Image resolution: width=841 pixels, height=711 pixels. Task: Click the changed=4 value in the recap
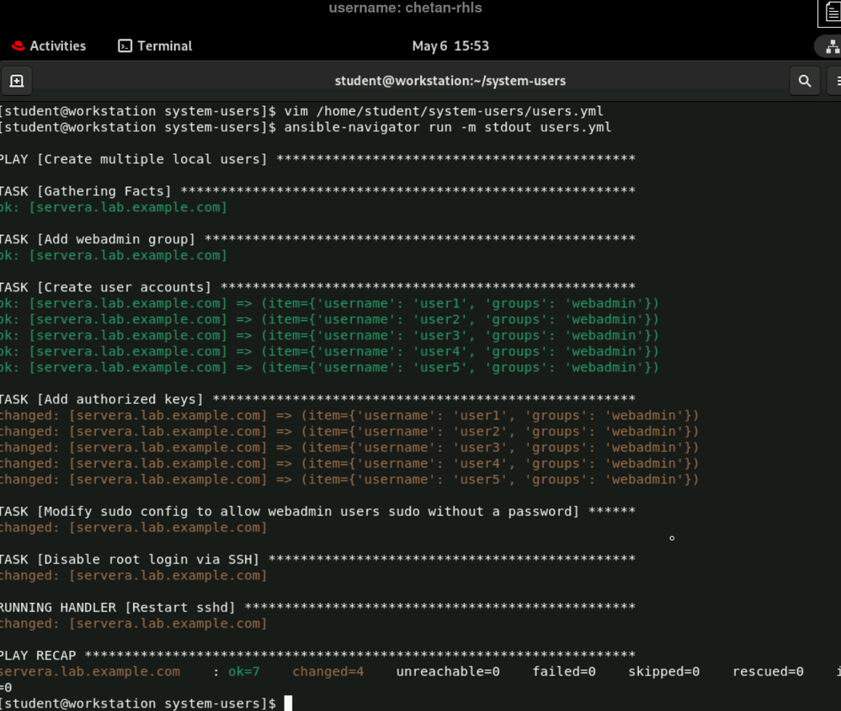328,671
